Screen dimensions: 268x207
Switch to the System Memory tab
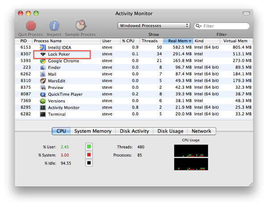click(93, 131)
